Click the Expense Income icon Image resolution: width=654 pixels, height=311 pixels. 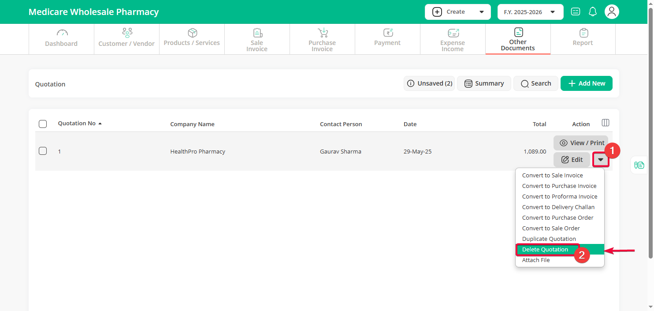[453, 33]
